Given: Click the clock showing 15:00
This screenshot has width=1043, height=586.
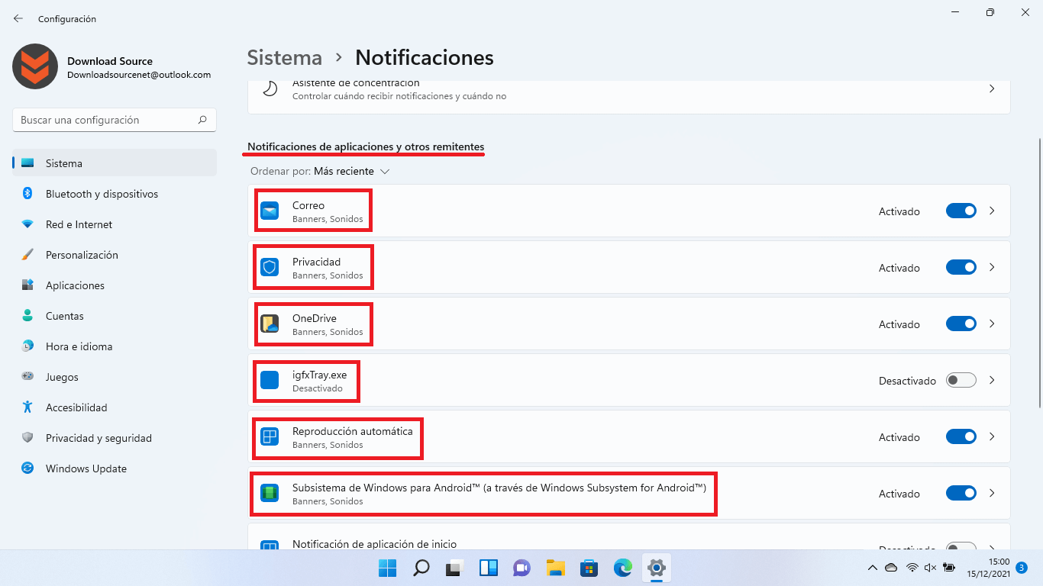Looking at the screenshot, I should [x=999, y=562].
